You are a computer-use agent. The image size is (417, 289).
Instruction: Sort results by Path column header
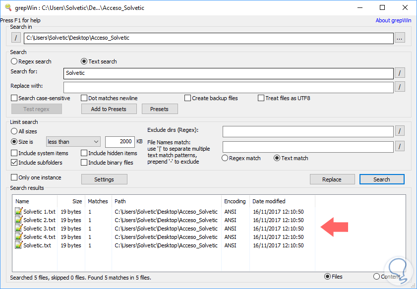point(167,201)
